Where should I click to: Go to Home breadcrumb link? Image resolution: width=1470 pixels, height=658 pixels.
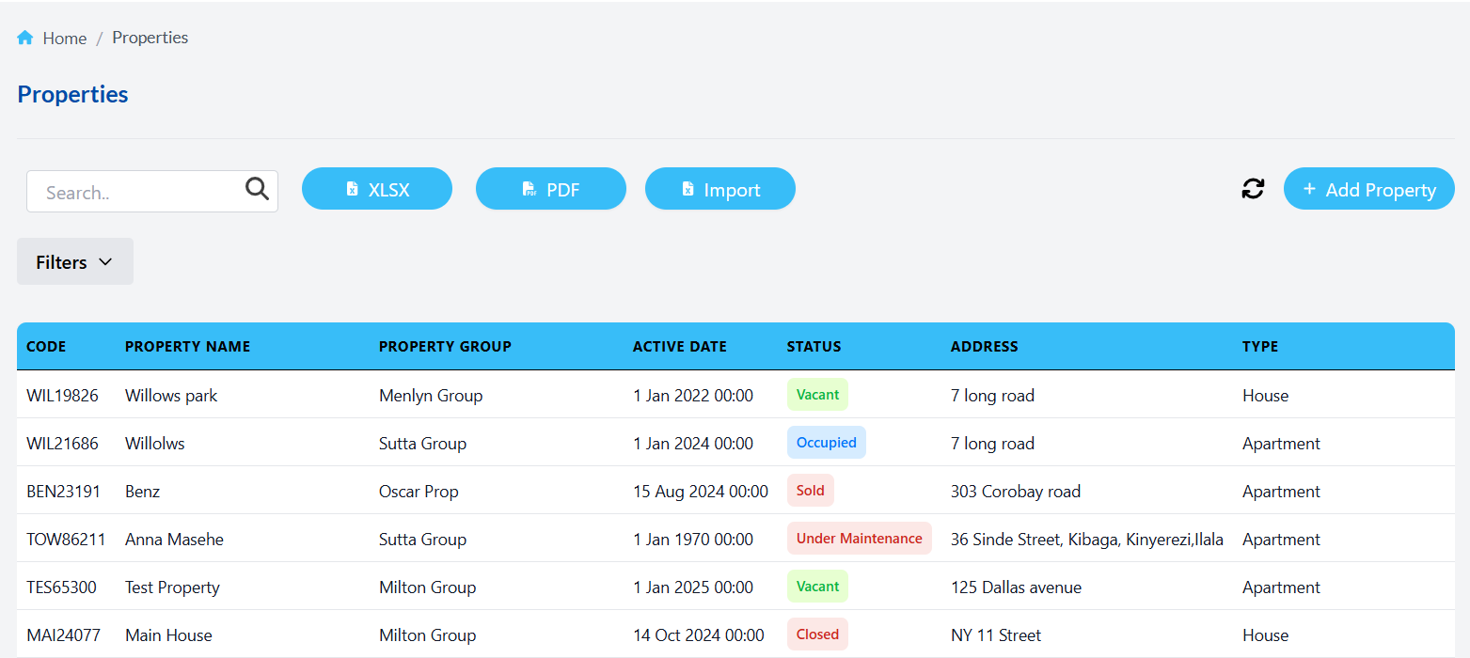tap(64, 39)
